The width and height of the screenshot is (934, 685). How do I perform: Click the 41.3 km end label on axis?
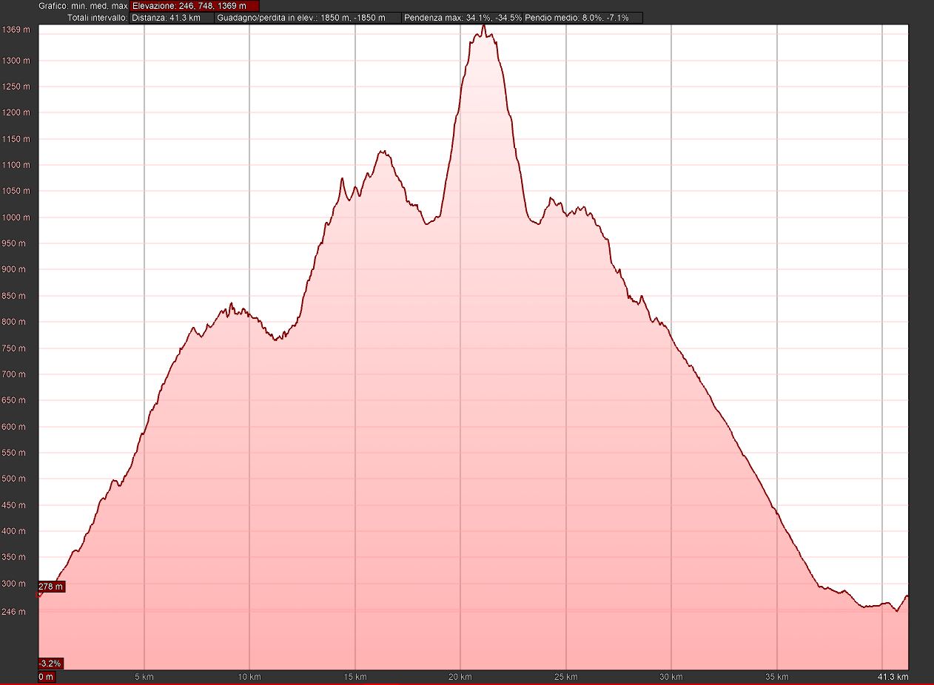click(x=893, y=677)
